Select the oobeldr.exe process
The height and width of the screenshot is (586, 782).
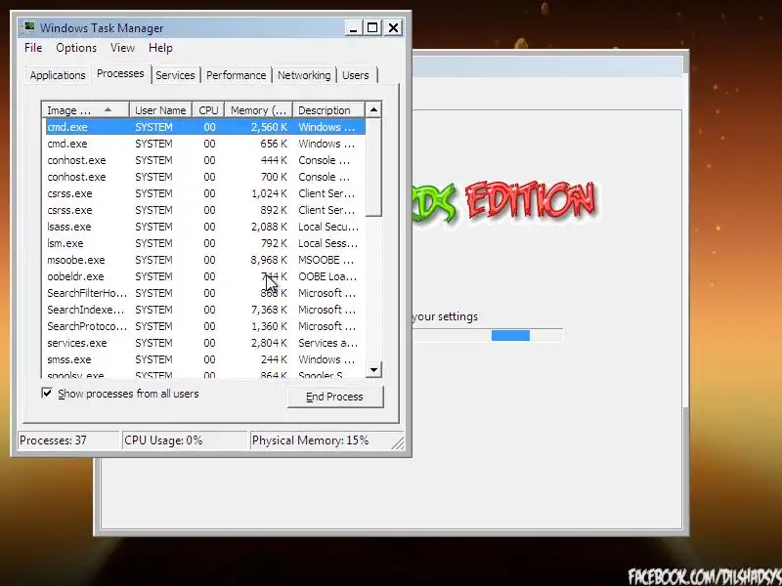tap(205, 276)
